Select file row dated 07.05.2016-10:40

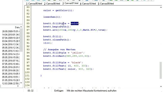click(x=11, y=64)
